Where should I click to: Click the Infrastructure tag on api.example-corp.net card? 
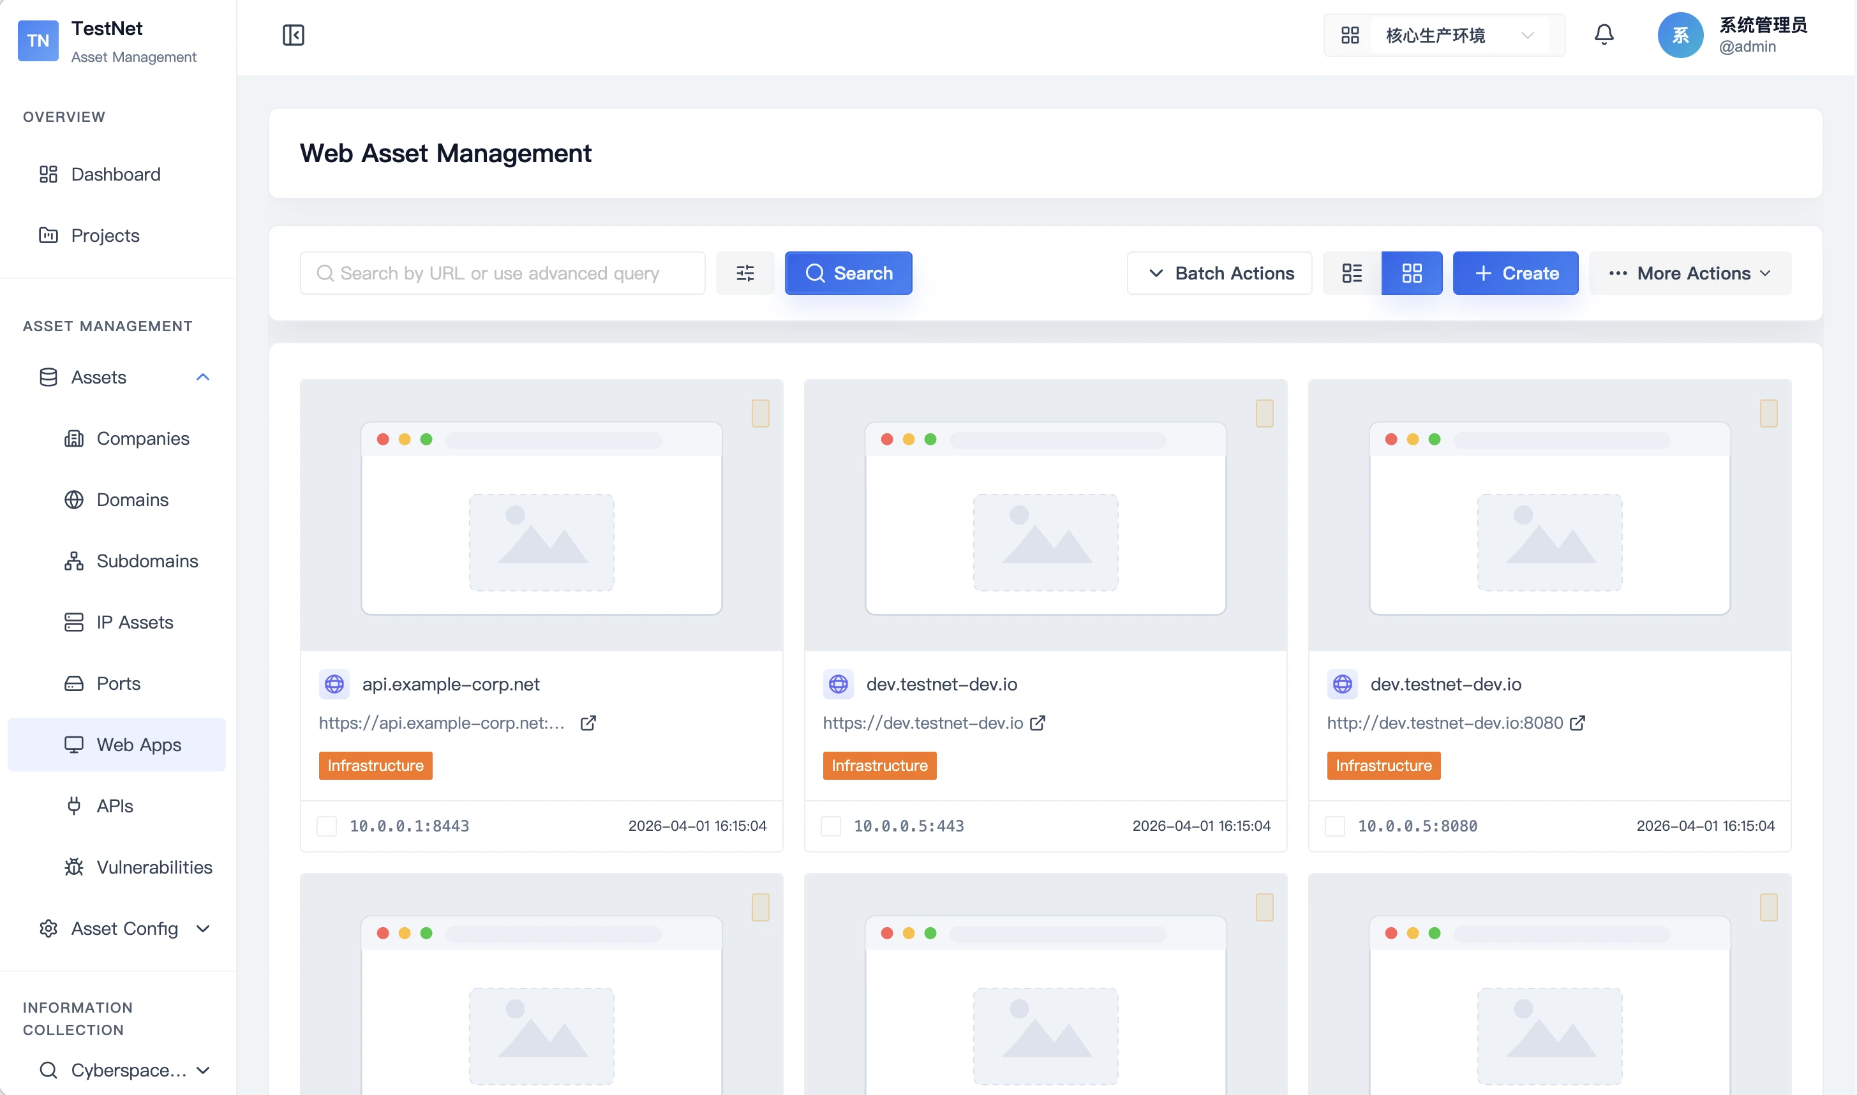pos(375,765)
